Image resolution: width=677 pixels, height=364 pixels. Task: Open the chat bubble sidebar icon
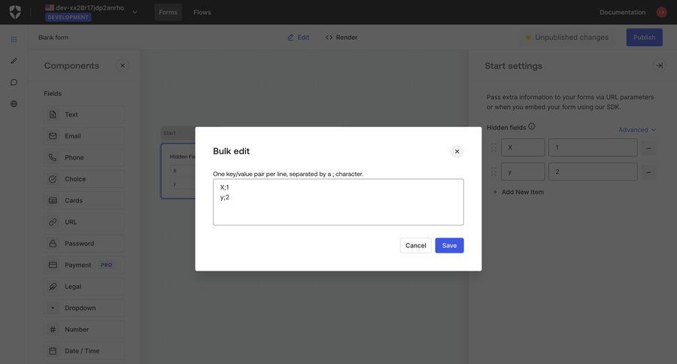coord(14,82)
